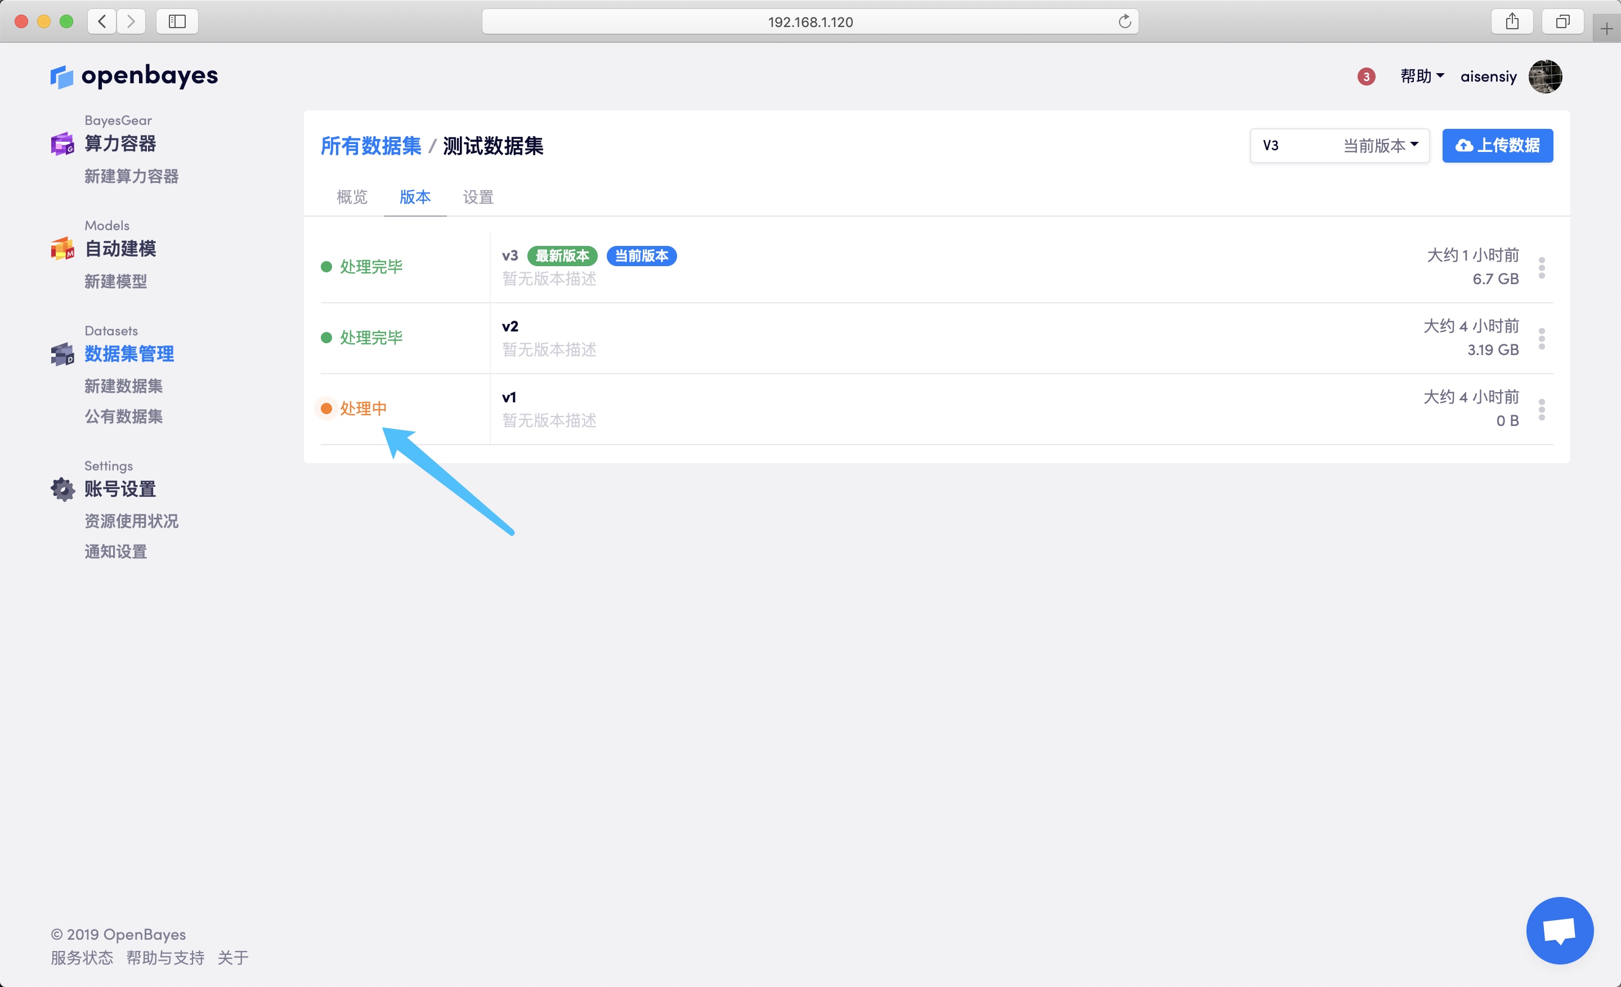1621x987 pixels.
Task: Open the BayesGear compute container icon
Action: pos(62,144)
